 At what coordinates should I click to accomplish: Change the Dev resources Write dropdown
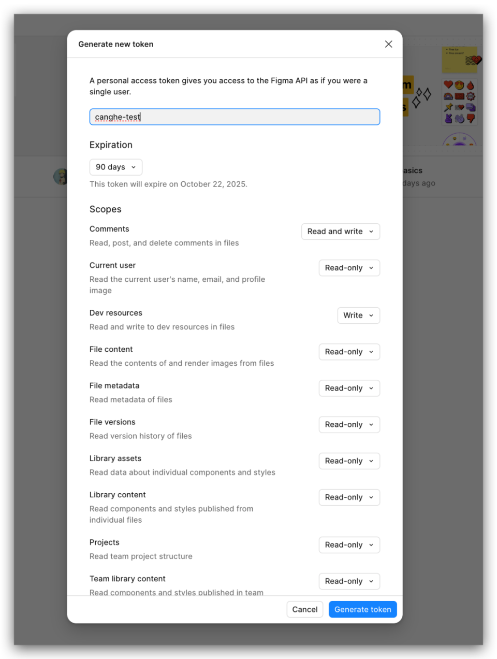point(358,316)
